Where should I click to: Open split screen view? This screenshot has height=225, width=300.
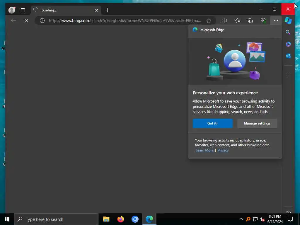[224, 21]
